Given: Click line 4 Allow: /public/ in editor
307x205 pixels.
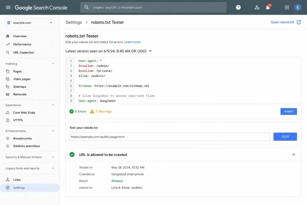Looking at the screenshot, I should [92, 76].
